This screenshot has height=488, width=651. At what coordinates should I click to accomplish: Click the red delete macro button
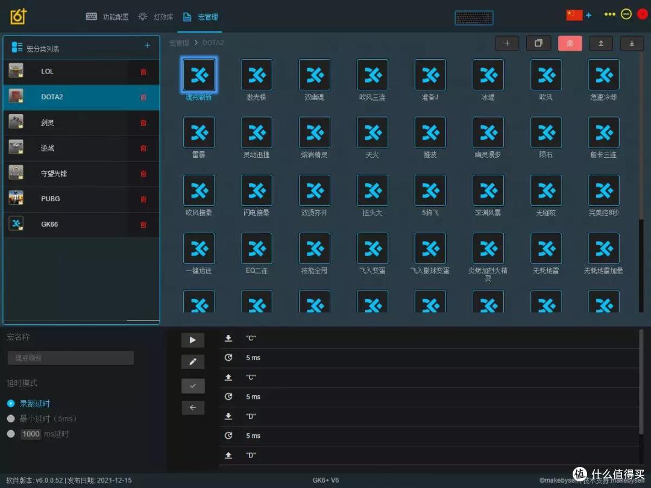pos(570,43)
